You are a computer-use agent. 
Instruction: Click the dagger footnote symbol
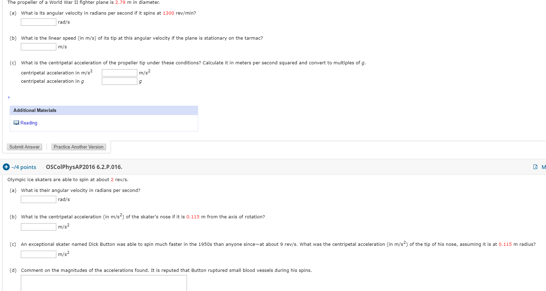[9, 98]
